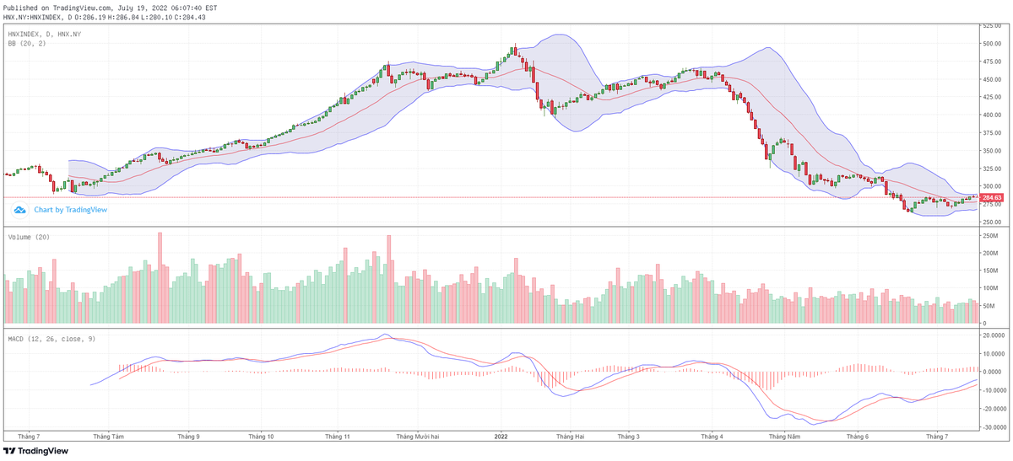The width and height of the screenshot is (1013, 461).
Task: Click the 250M label on volume scale
Action: coord(989,236)
